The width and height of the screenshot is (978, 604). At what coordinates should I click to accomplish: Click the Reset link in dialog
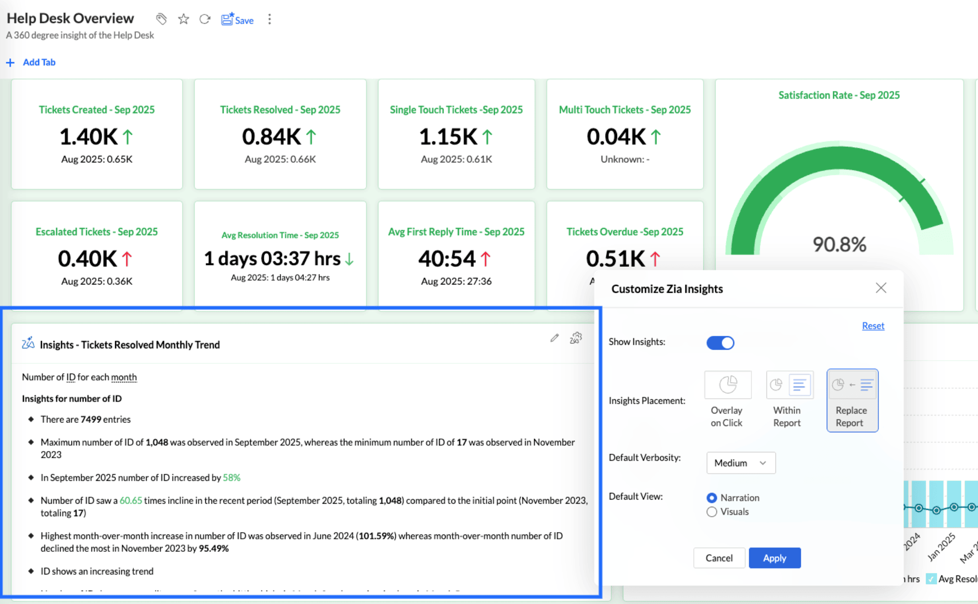click(x=873, y=326)
